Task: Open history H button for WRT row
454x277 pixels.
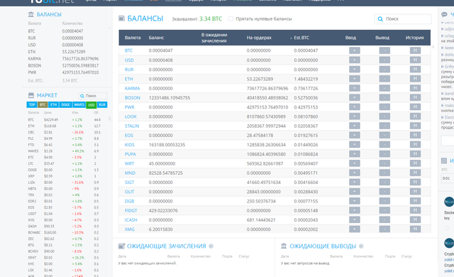Action: (415, 163)
